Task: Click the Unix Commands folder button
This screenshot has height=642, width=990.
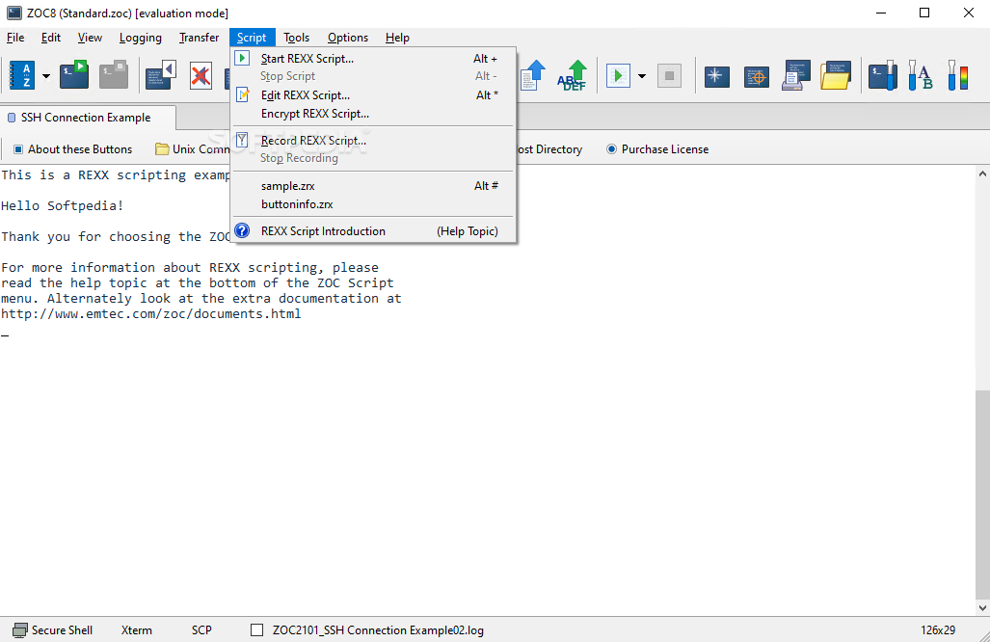Action: 192,149
